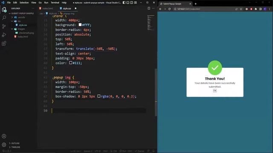The height and width of the screenshot is (153, 273).
Task: Click the #fff white color swatch
Action: click(x=80, y=25)
